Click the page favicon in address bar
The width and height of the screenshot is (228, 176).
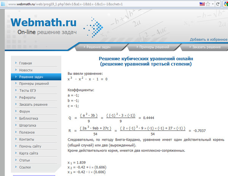(x=3, y=4)
